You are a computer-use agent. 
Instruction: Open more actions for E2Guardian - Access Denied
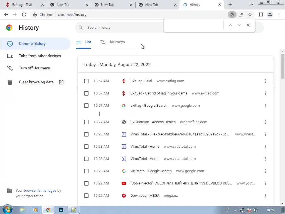[265, 122]
